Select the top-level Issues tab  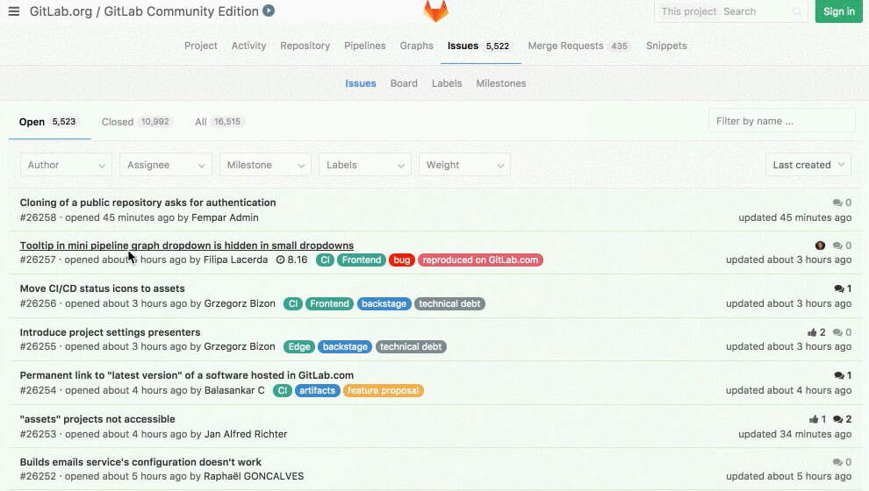[478, 46]
